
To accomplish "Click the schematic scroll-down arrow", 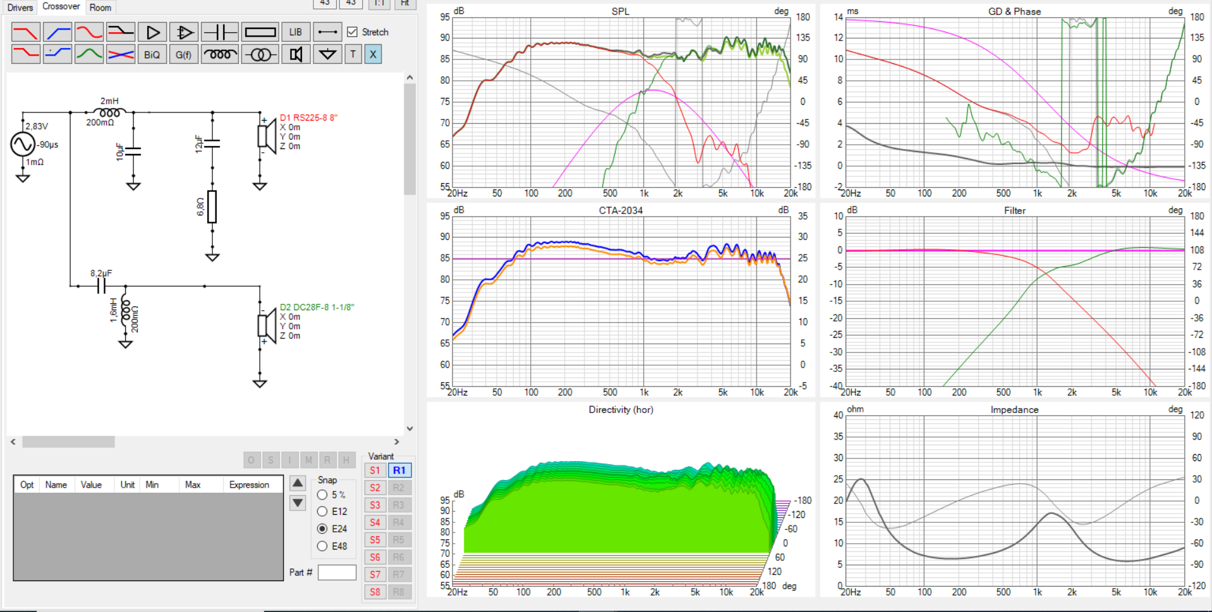I will 410,428.
